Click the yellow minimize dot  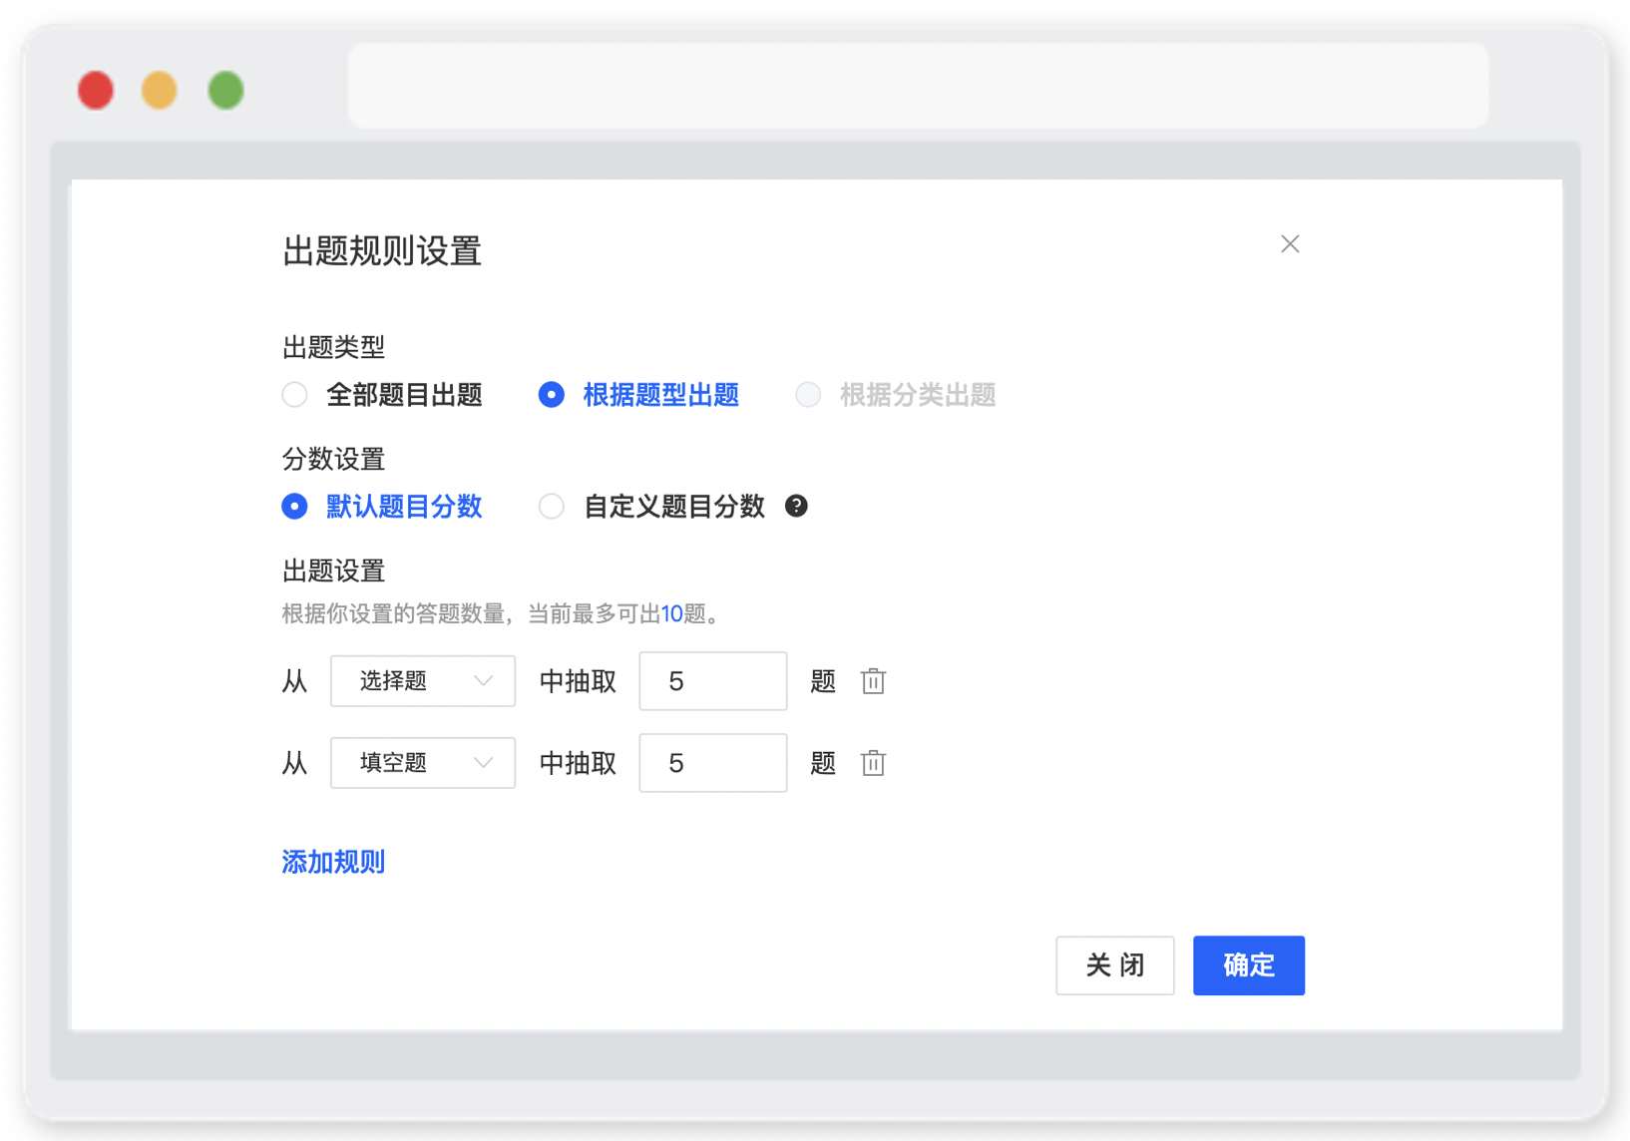[x=160, y=90]
